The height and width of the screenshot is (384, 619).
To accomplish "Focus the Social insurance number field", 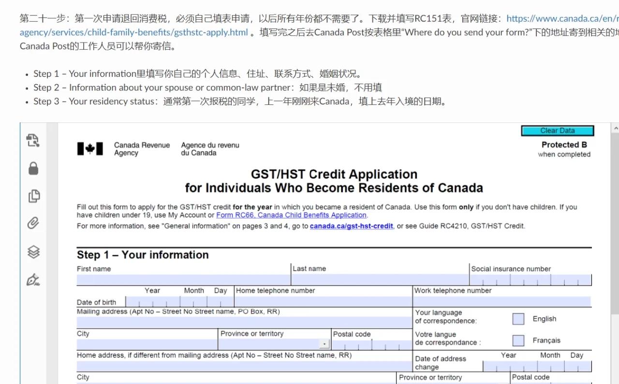I will [531, 280].
